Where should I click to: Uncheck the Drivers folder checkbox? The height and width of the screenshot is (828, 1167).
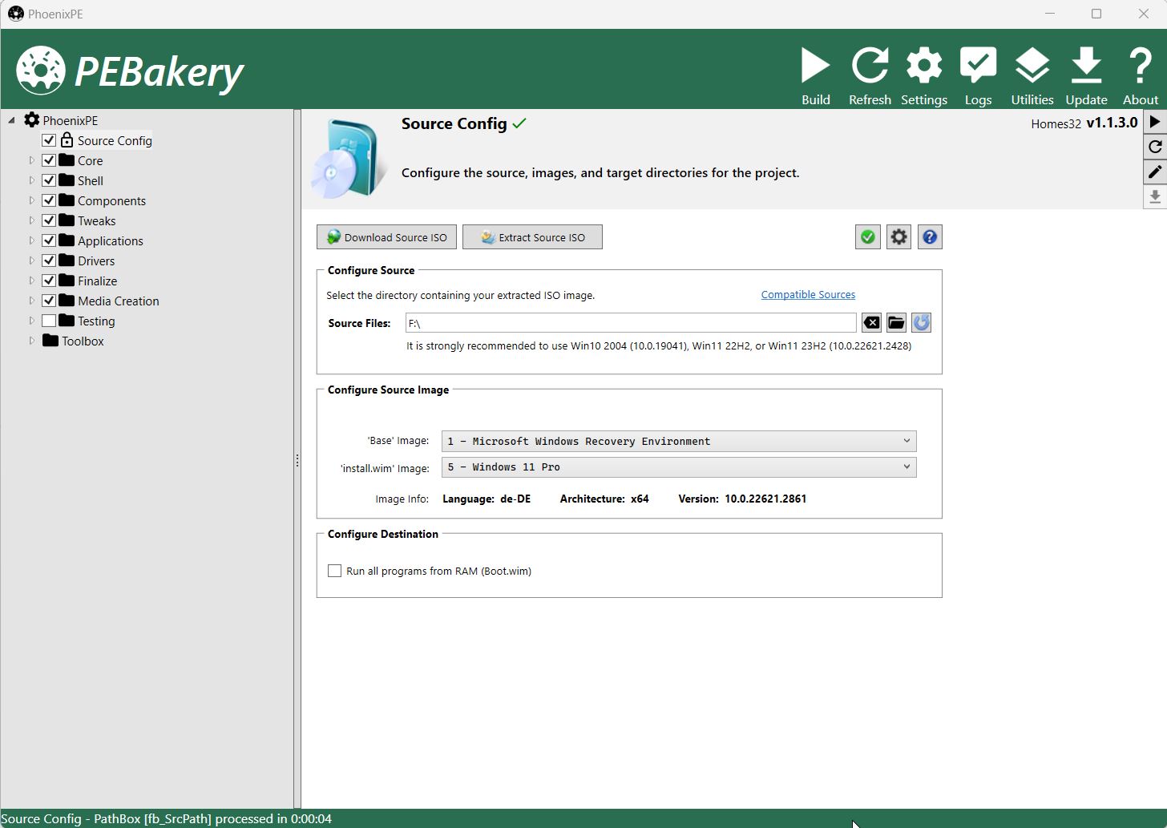point(49,261)
